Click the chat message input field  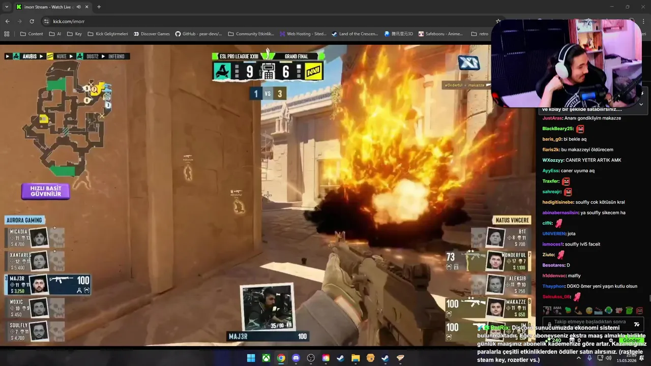[x=593, y=324]
